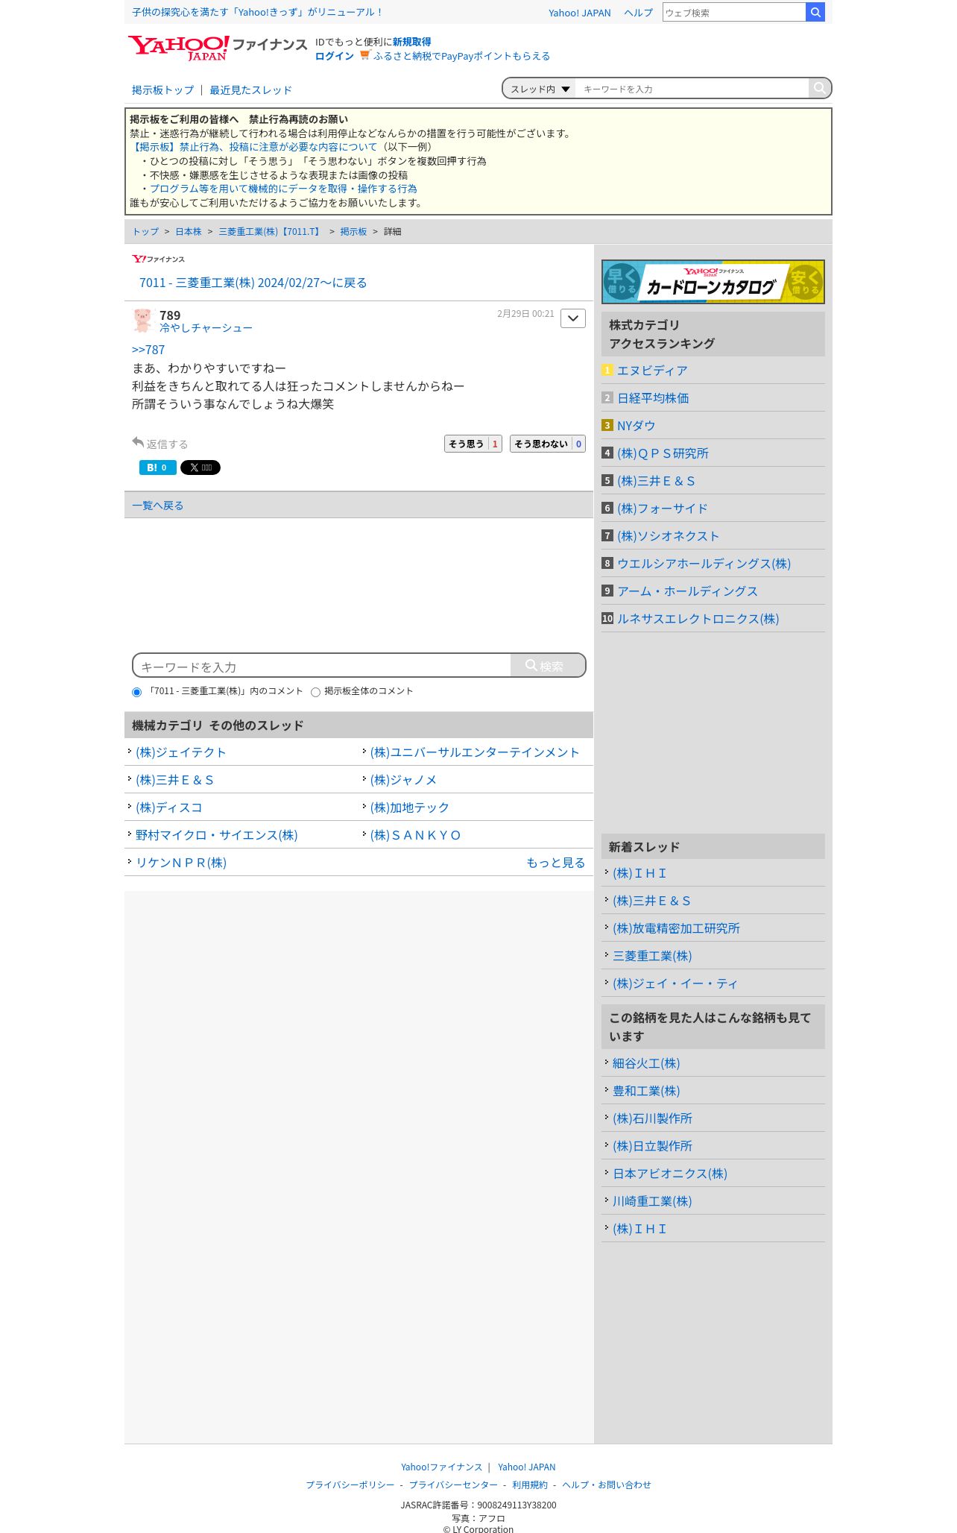Click the Yahoo! JAPAN Finance logo
The width and height of the screenshot is (957, 1533).
(217, 48)
